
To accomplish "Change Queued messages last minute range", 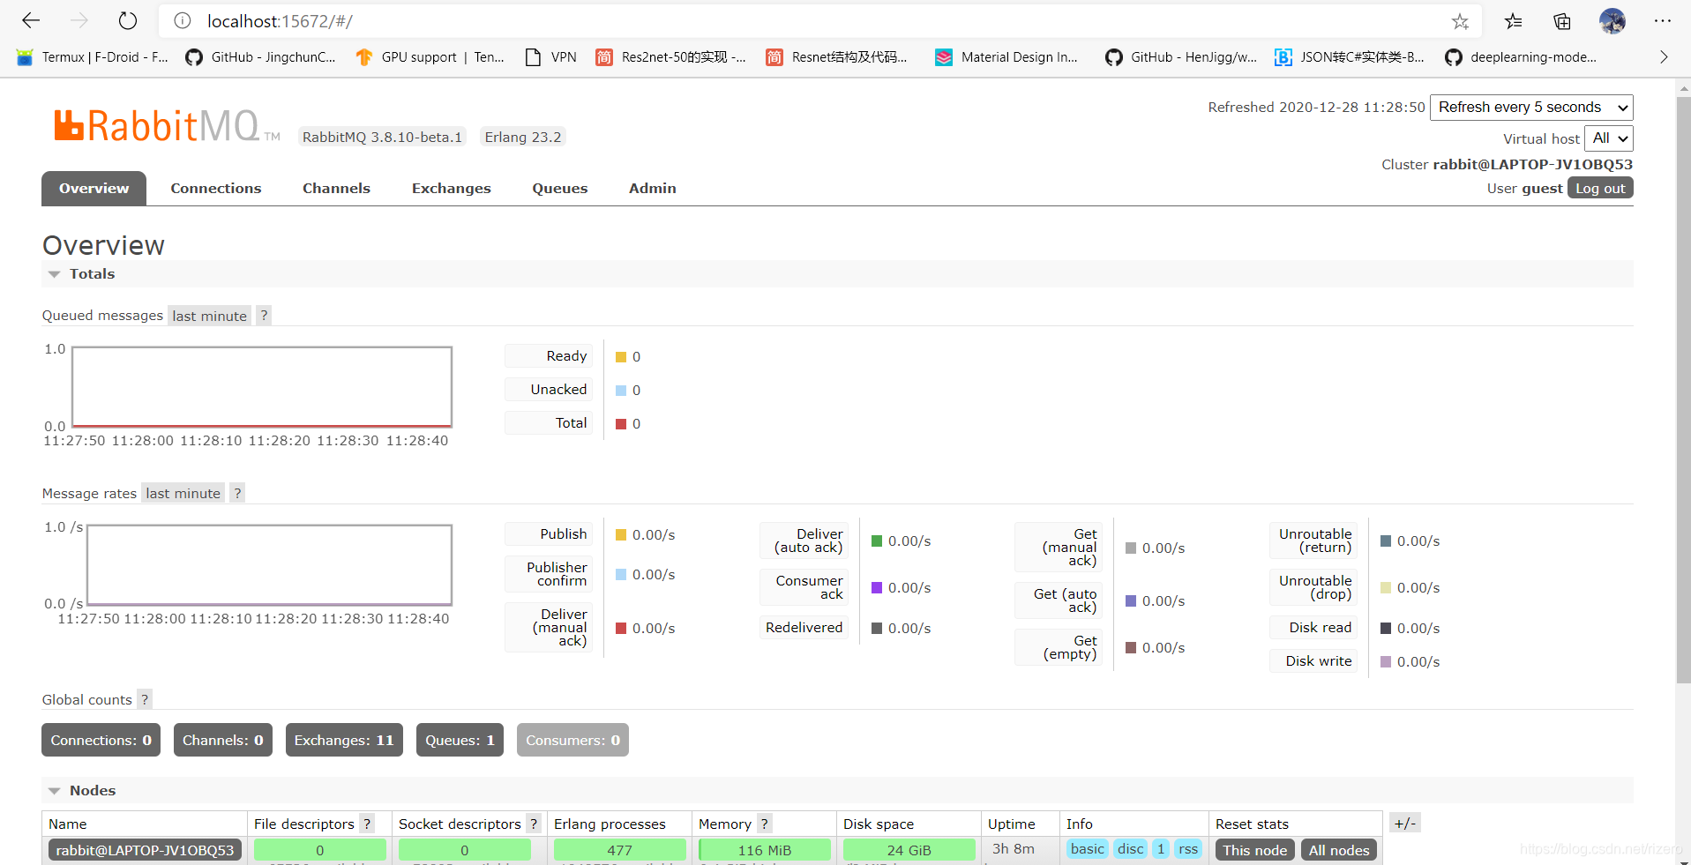I will click(x=209, y=316).
